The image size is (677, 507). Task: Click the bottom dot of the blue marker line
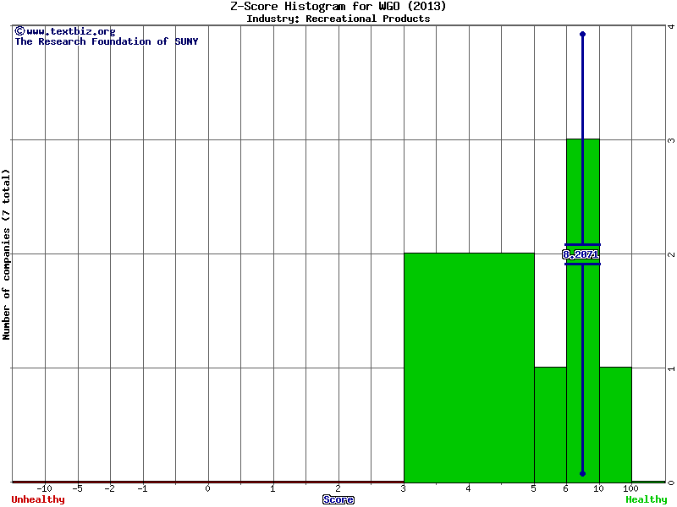coord(582,473)
